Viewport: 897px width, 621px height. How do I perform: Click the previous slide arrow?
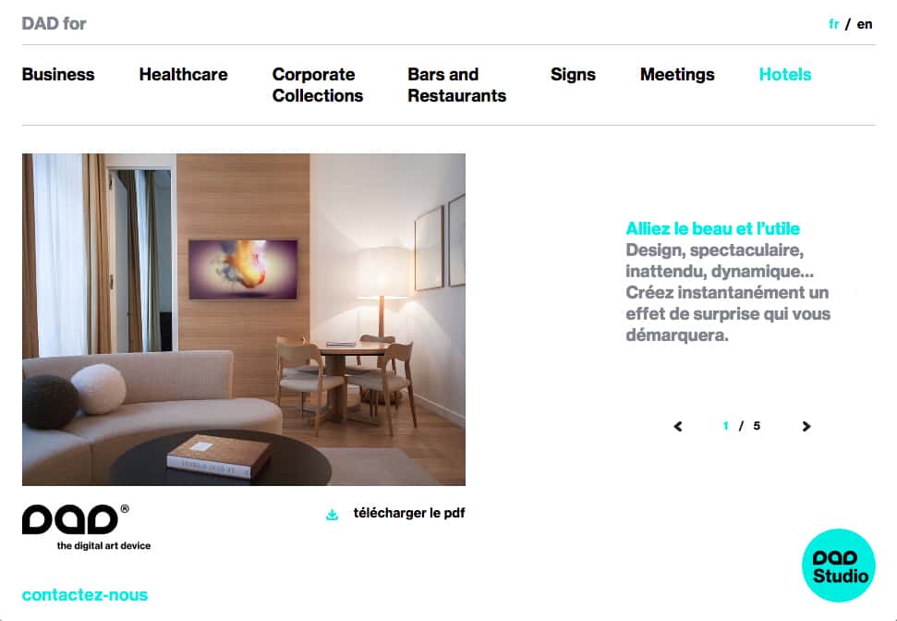pos(678,426)
